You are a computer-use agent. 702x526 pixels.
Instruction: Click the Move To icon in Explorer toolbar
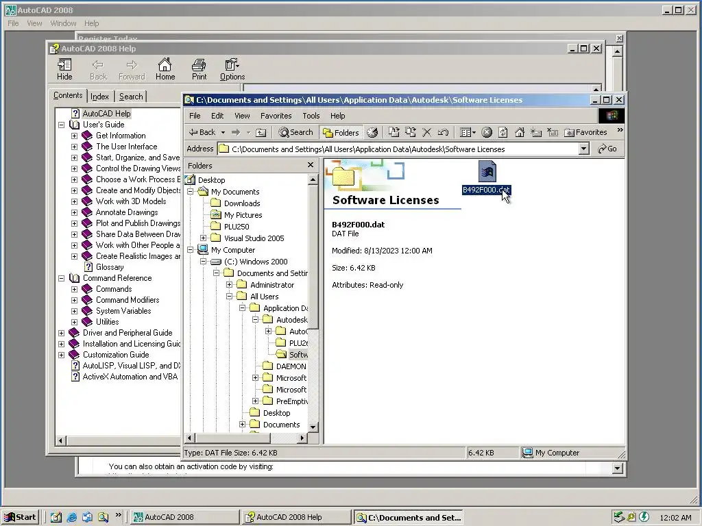click(394, 132)
